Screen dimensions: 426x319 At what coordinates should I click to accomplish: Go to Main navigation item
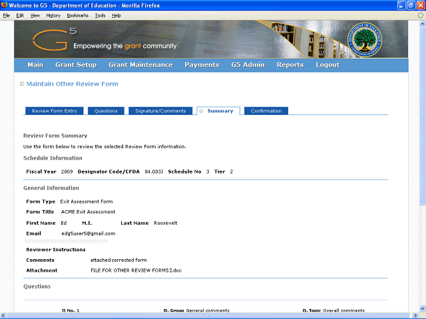35,65
